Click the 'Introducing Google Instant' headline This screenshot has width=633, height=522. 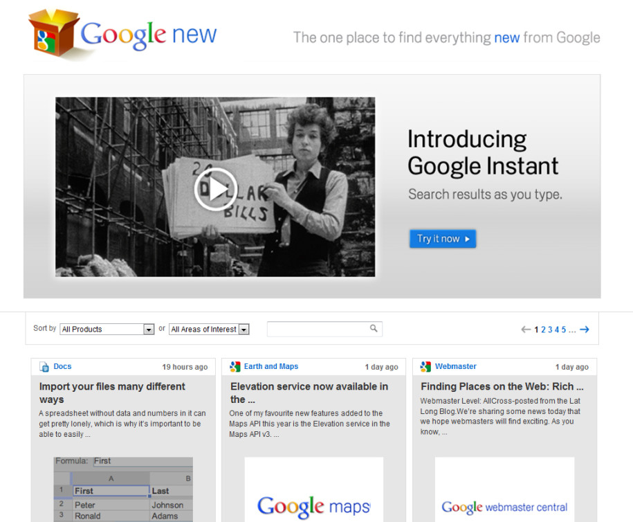coord(483,153)
